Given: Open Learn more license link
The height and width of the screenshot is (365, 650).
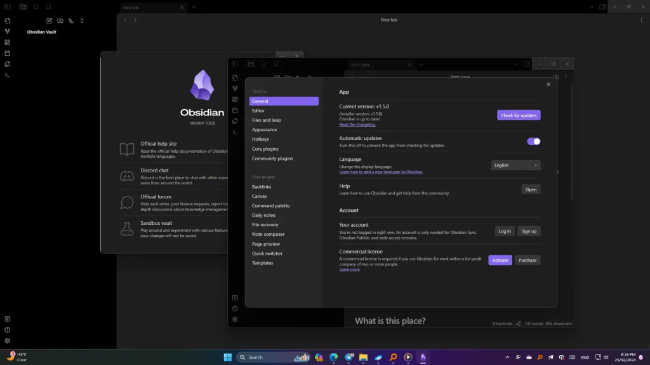Looking at the screenshot, I should click(350, 269).
